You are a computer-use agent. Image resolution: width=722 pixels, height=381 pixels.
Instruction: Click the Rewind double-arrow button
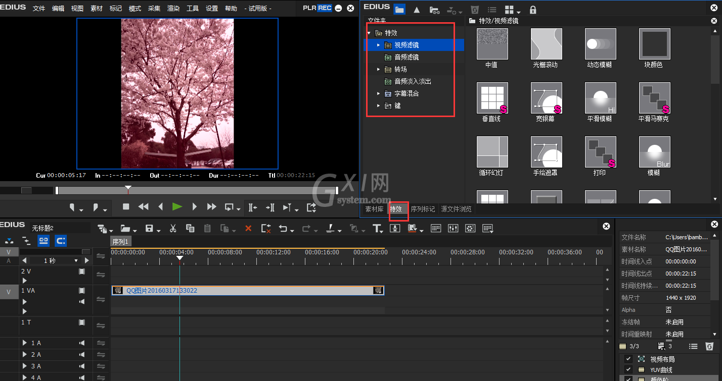tap(144, 206)
